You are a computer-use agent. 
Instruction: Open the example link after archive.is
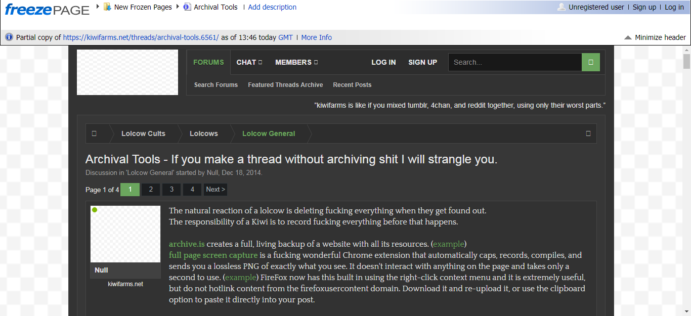coord(449,244)
